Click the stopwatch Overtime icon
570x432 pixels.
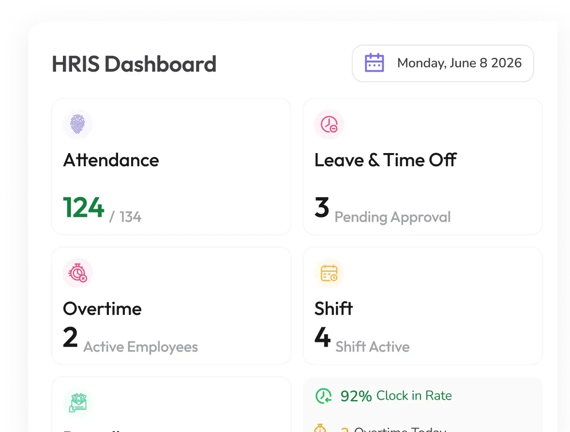point(77,273)
